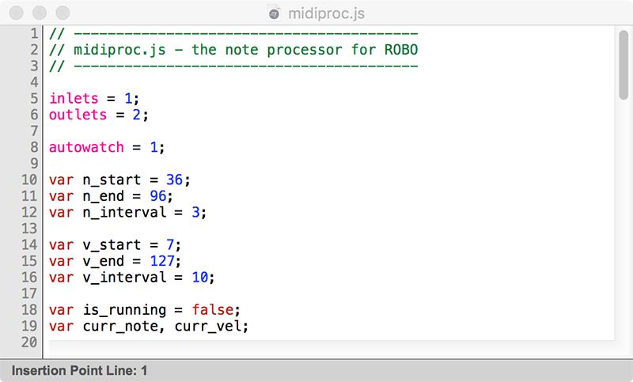This screenshot has height=382, width=633.
Task: Click line number 13 in the gutter
Action: click(x=29, y=229)
